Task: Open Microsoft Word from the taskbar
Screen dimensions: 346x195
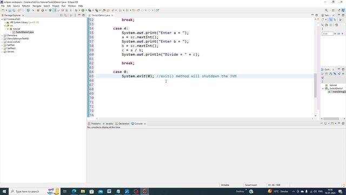Action: click(x=109, y=191)
